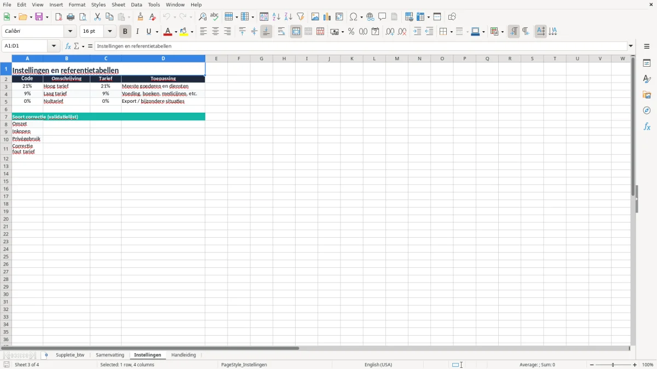The width and height of the screenshot is (657, 369).
Task: Open Find and Replace tool
Action: (x=203, y=17)
